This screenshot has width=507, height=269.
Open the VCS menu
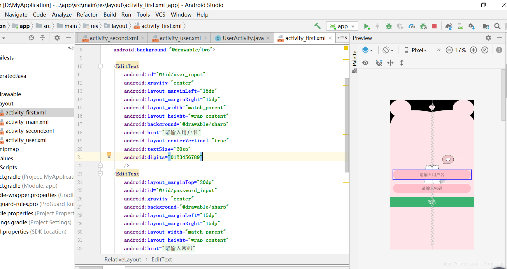pyautogui.click(x=160, y=15)
